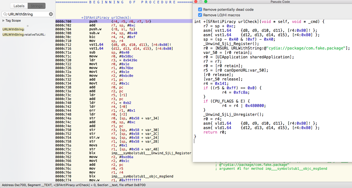Click the +[SFAntiPiracy urlCheck]: procedure label
Screen dimensions: 352x188
(106, 17)
